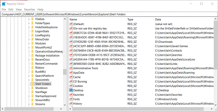Select the RestartCommands key
The height and width of the screenshot is (111, 218).
[x=47, y=64]
